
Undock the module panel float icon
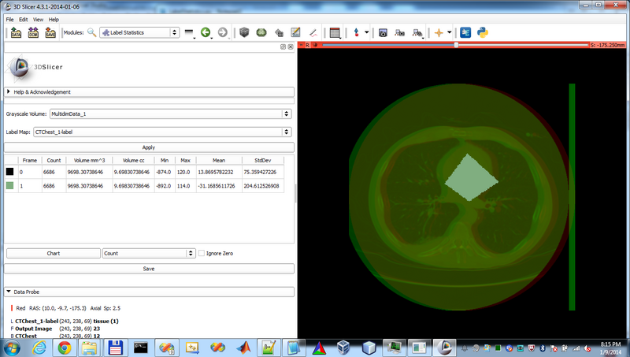tap(283, 46)
